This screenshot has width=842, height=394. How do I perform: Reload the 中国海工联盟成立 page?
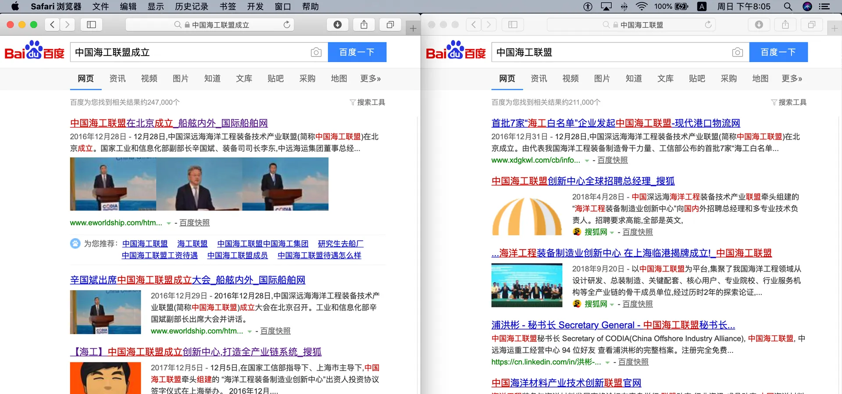coord(287,25)
